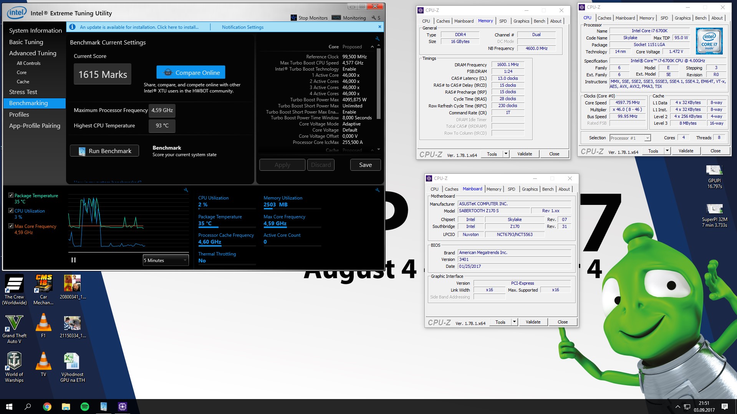Toggle Package Temperature checkbox
This screenshot has height=414, width=737.
pyautogui.click(x=11, y=195)
